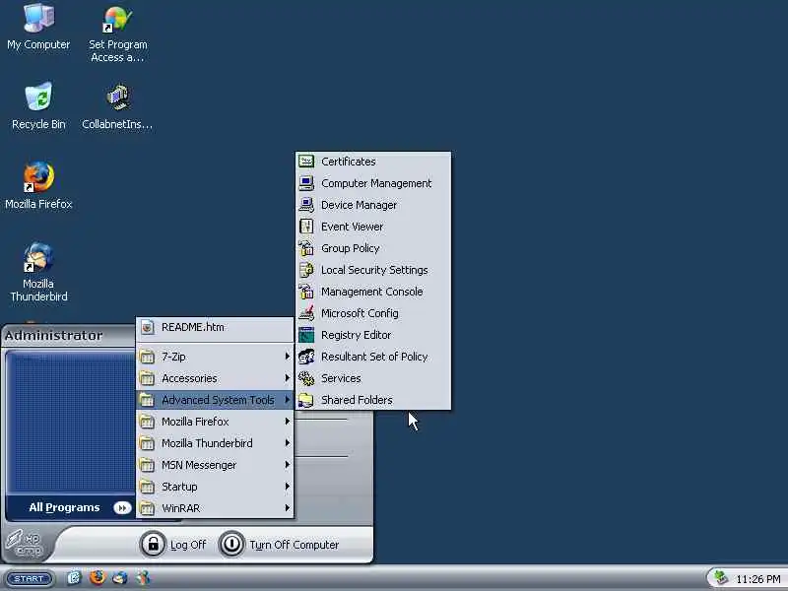Choose Registry Editor menu entry
This screenshot has width=788, height=591.
tap(373, 334)
